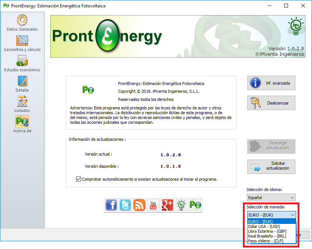Choose Libra Esterlina - (GBP) currency
This screenshot has height=249, width=312.
(x=272, y=231)
